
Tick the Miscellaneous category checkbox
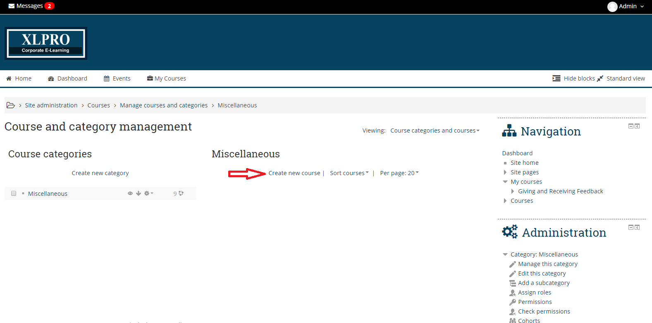(14, 193)
